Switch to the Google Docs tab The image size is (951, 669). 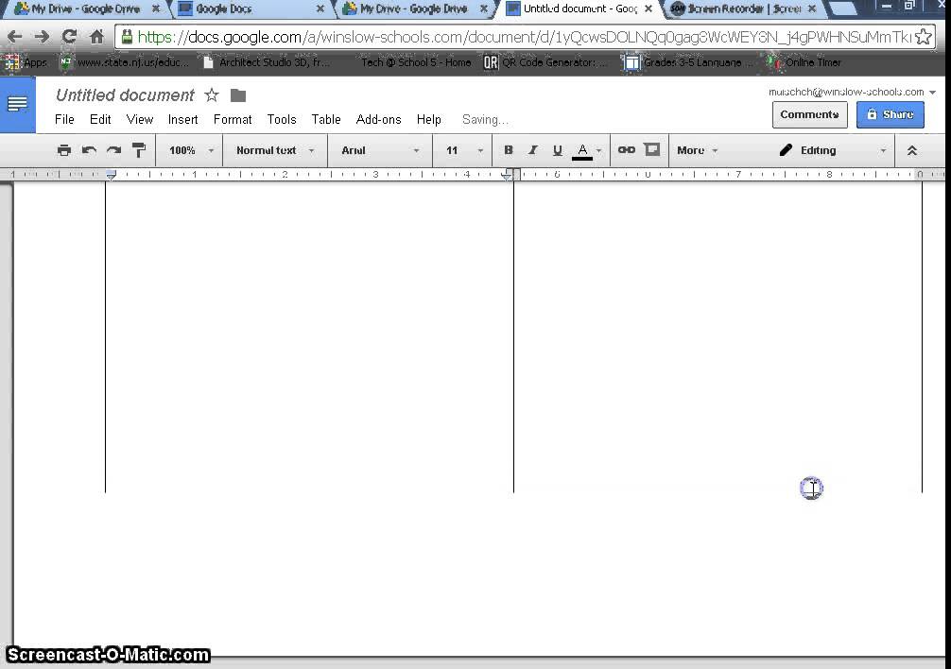pos(251,9)
